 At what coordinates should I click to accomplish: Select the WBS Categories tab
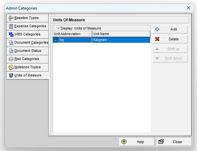tap(27, 34)
